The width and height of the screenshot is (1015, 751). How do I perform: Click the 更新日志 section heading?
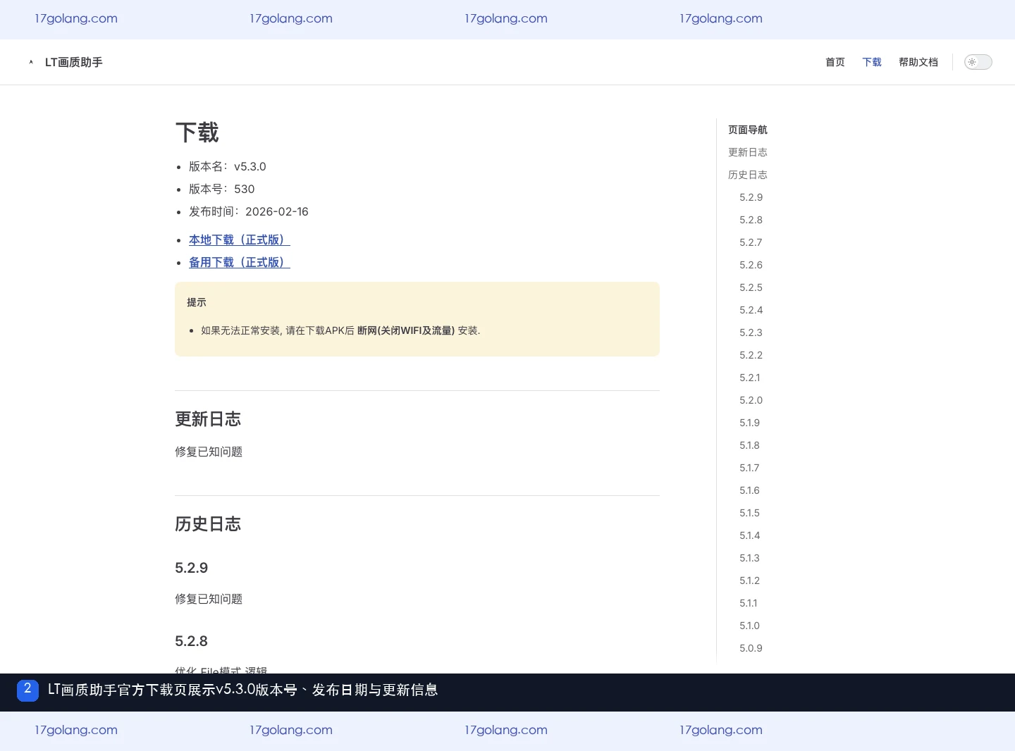208,419
